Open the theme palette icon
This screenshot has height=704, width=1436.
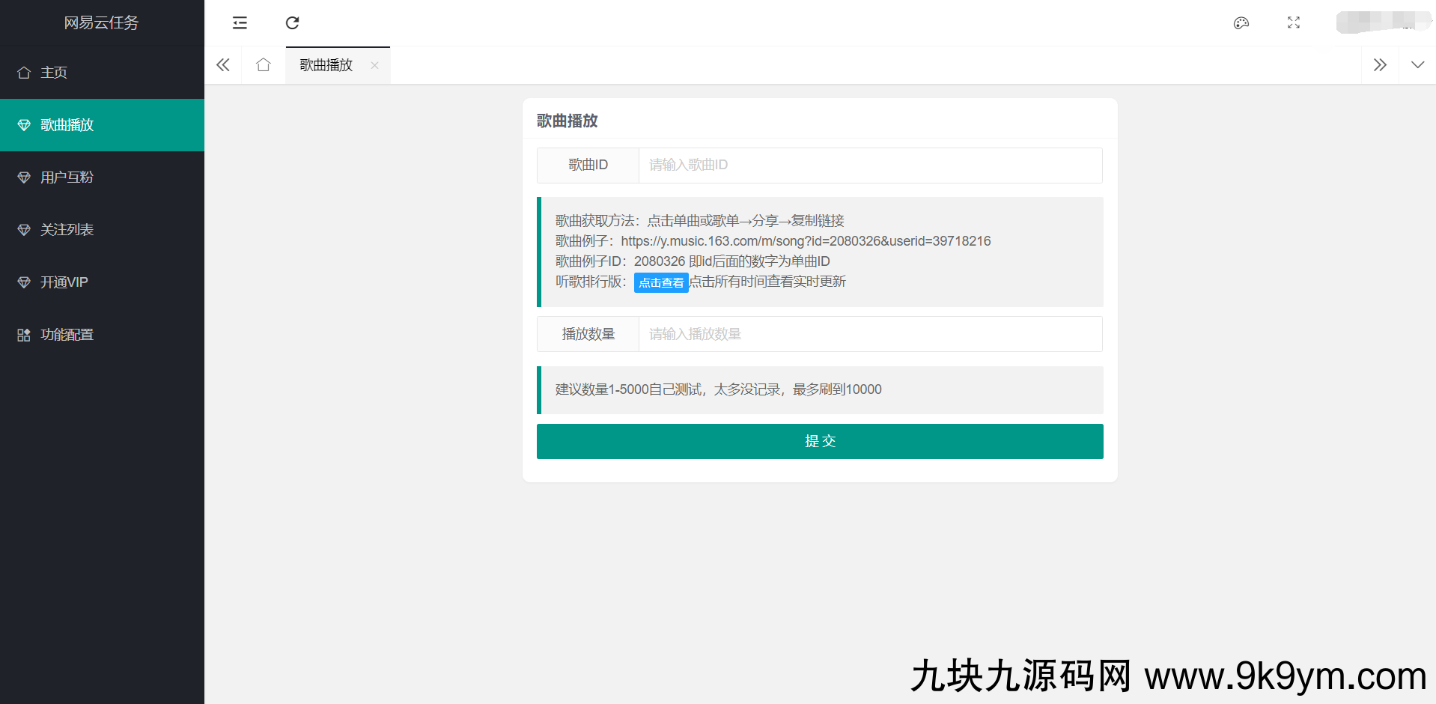1241,23
